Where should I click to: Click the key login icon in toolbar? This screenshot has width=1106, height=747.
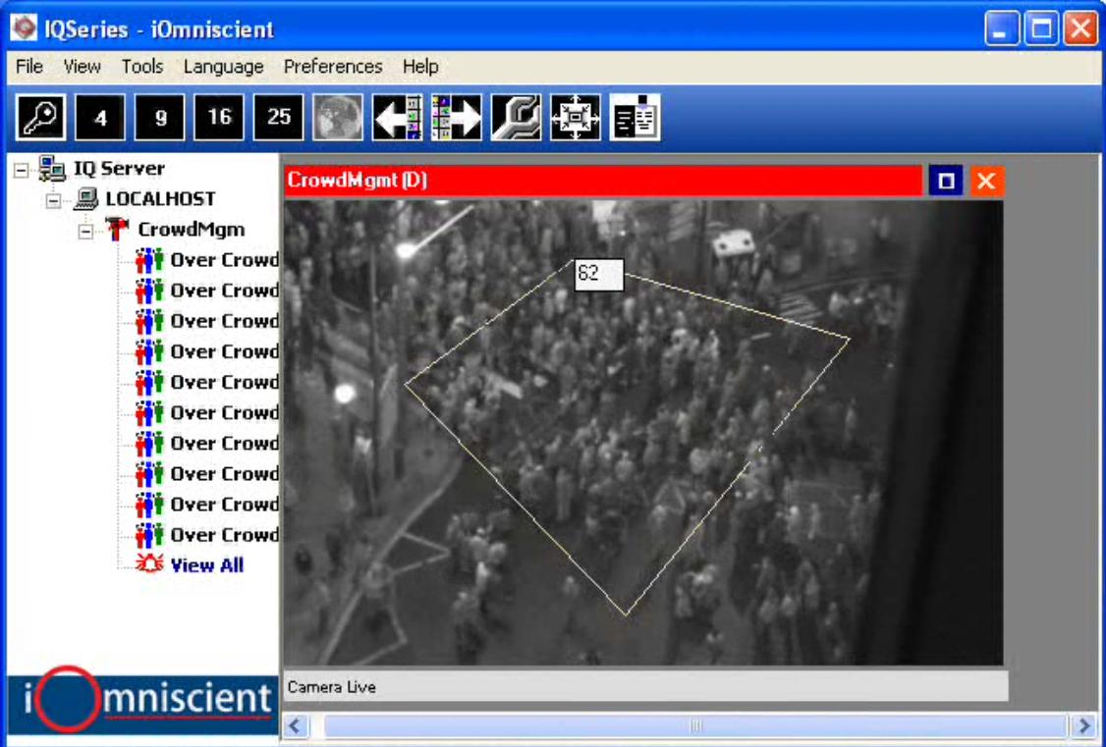[x=41, y=118]
